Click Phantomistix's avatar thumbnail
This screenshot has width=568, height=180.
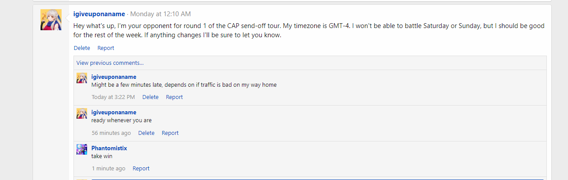click(x=82, y=149)
